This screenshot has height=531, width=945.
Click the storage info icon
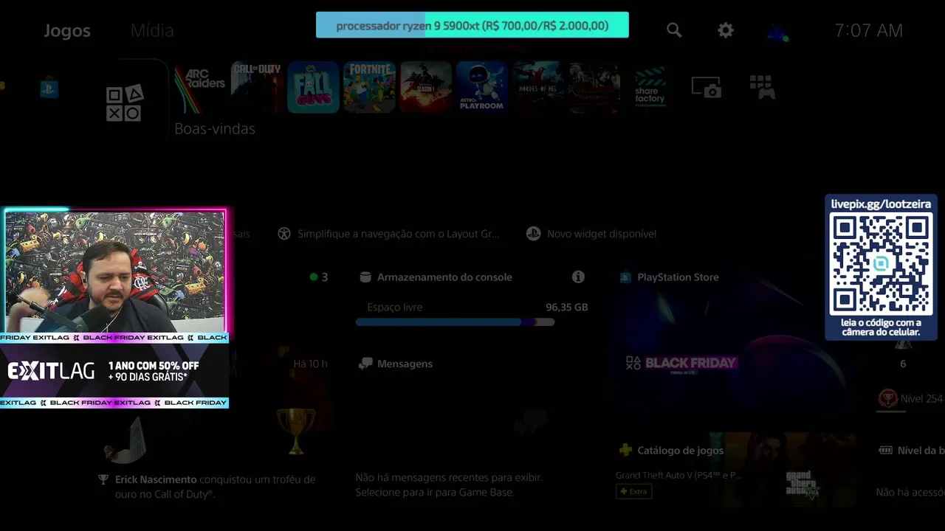click(578, 277)
